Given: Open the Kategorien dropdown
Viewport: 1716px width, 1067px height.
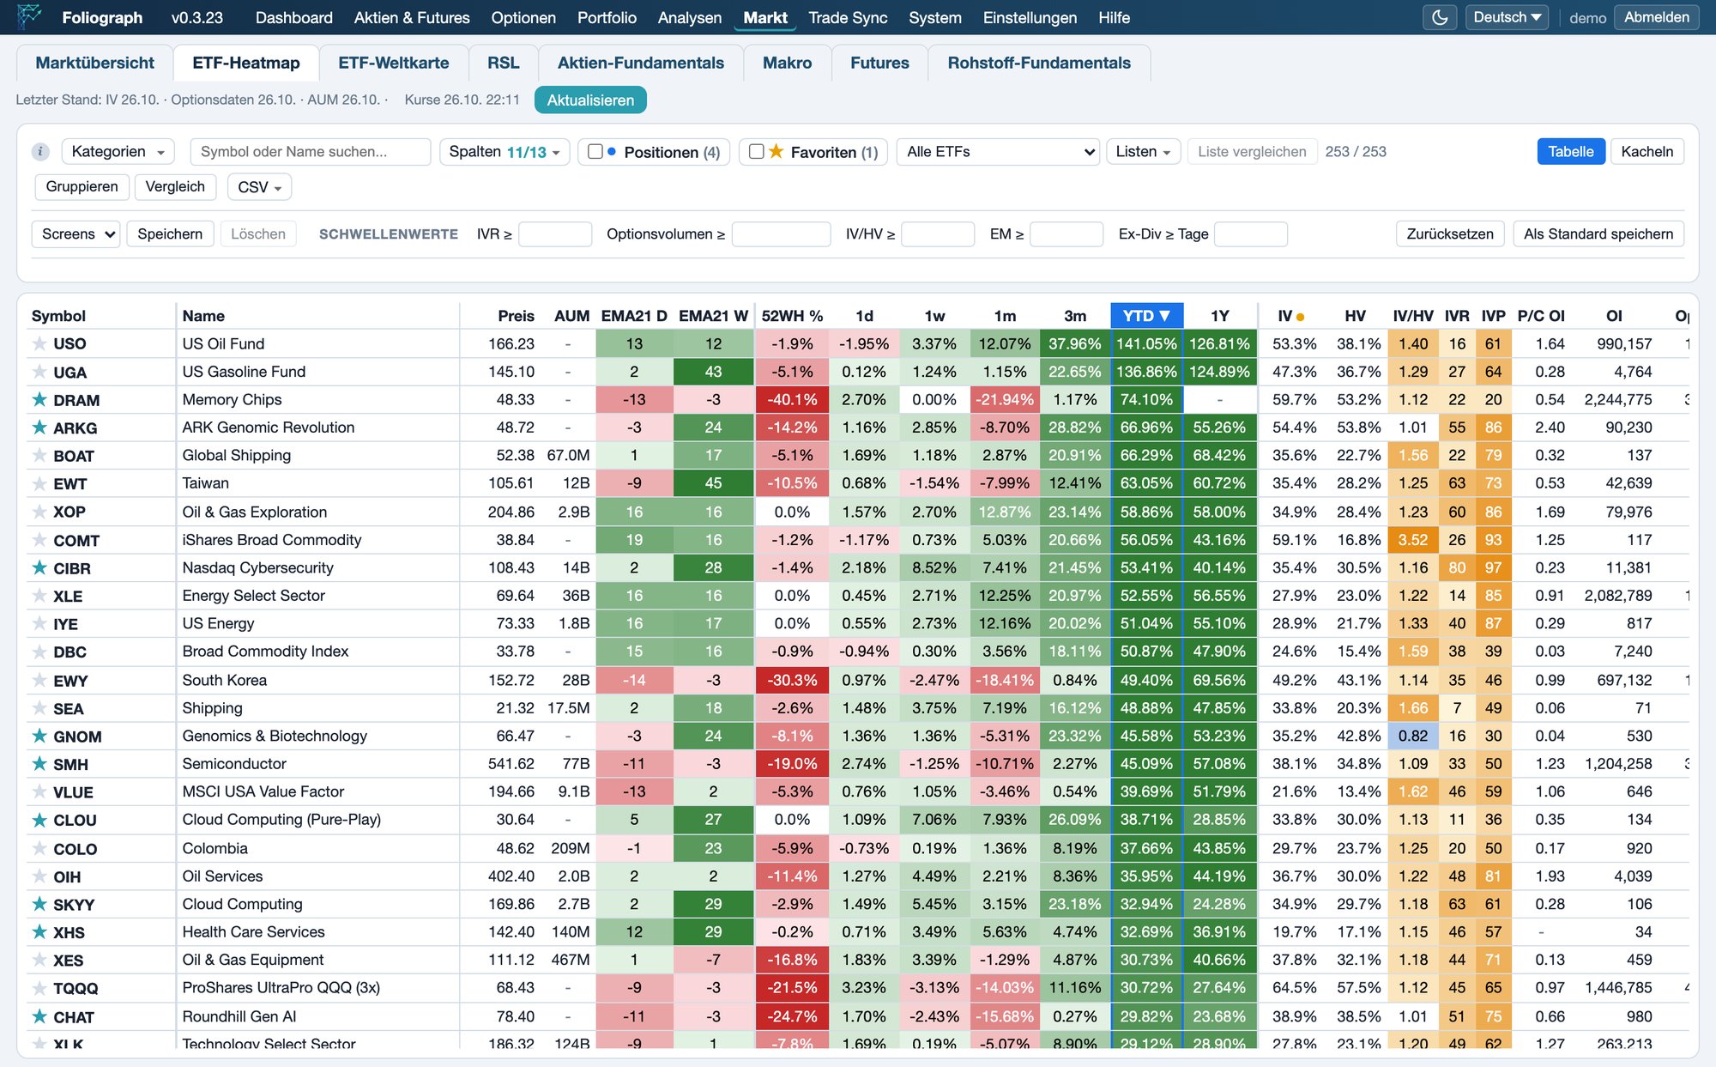Looking at the screenshot, I should coord(118,152).
